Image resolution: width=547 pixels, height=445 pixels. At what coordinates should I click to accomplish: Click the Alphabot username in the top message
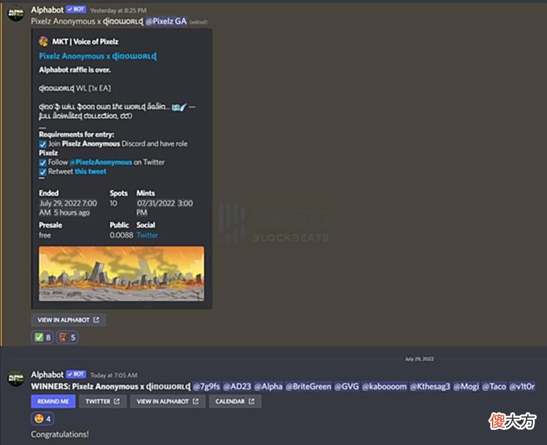click(x=47, y=9)
